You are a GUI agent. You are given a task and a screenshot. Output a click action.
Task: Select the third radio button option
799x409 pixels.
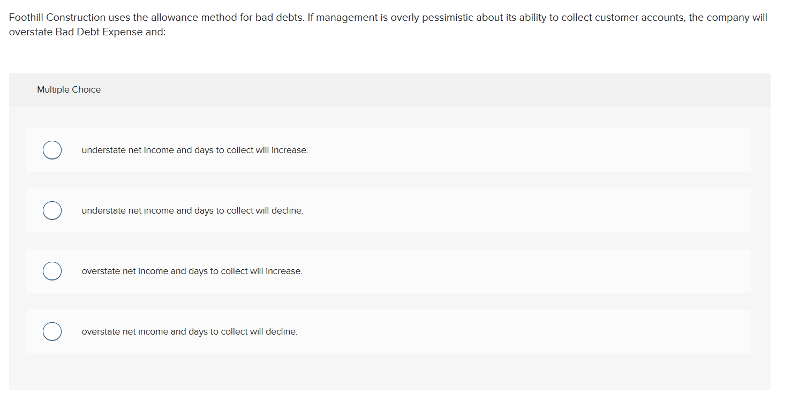52,271
